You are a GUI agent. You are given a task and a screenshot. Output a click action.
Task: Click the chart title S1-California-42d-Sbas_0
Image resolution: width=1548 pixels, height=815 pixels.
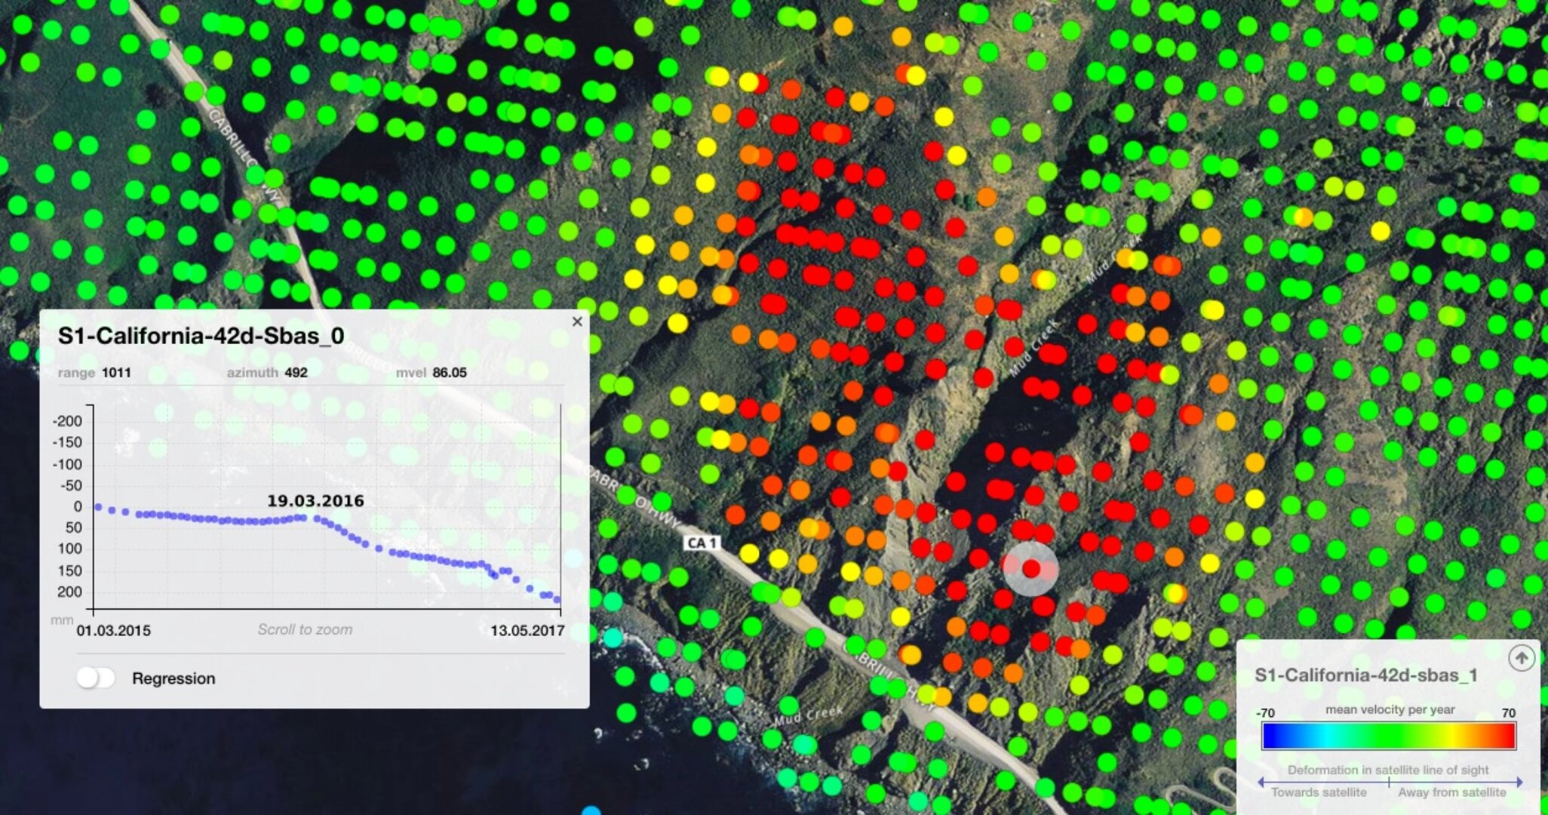coord(201,336)
